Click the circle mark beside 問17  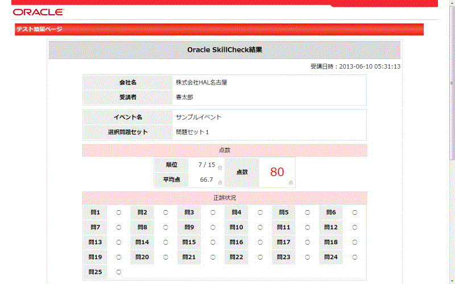coord(308,243)
